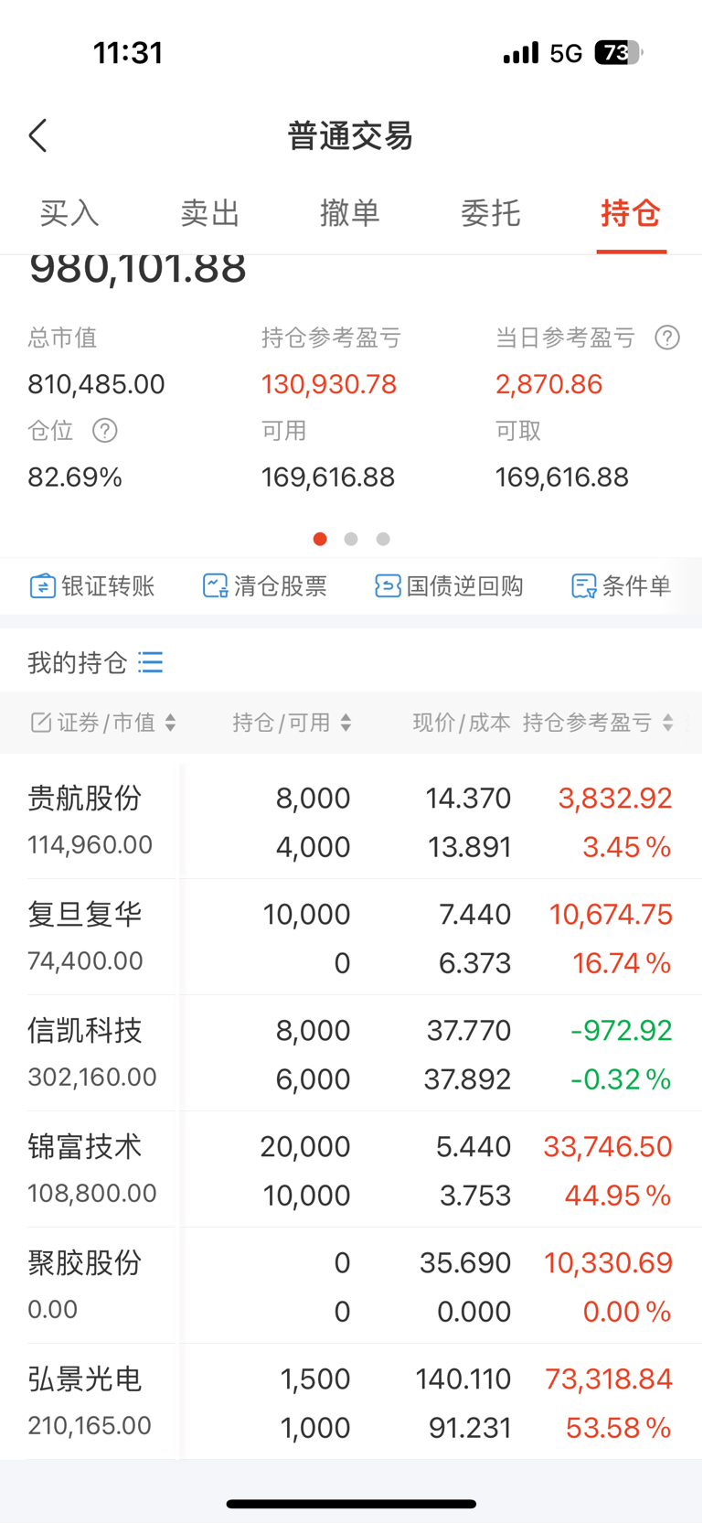Tap 5G signal indicator in status bar
703x1523 pixels.
(x=566, y=53)
